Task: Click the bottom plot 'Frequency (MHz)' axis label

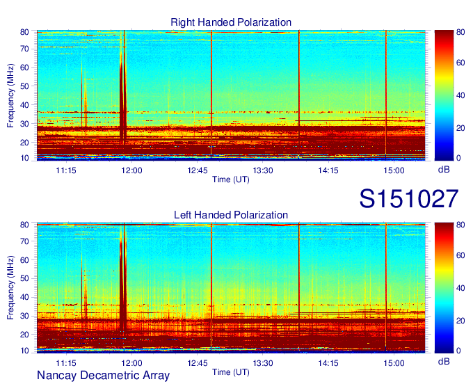Action: point(10,288)
